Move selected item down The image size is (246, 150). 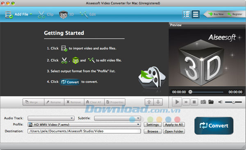[158, 102]
